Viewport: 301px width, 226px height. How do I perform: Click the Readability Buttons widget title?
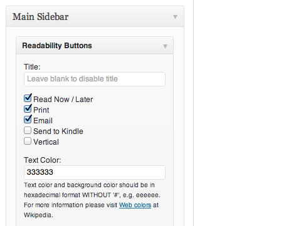pyautogui.click(x=57, y=46)
